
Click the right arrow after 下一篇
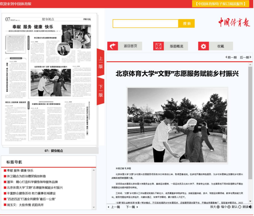click(x=137, y=207)
